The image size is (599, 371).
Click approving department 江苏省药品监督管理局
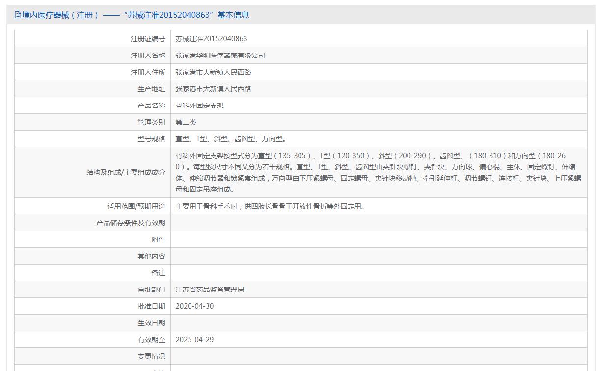[210, 290]
